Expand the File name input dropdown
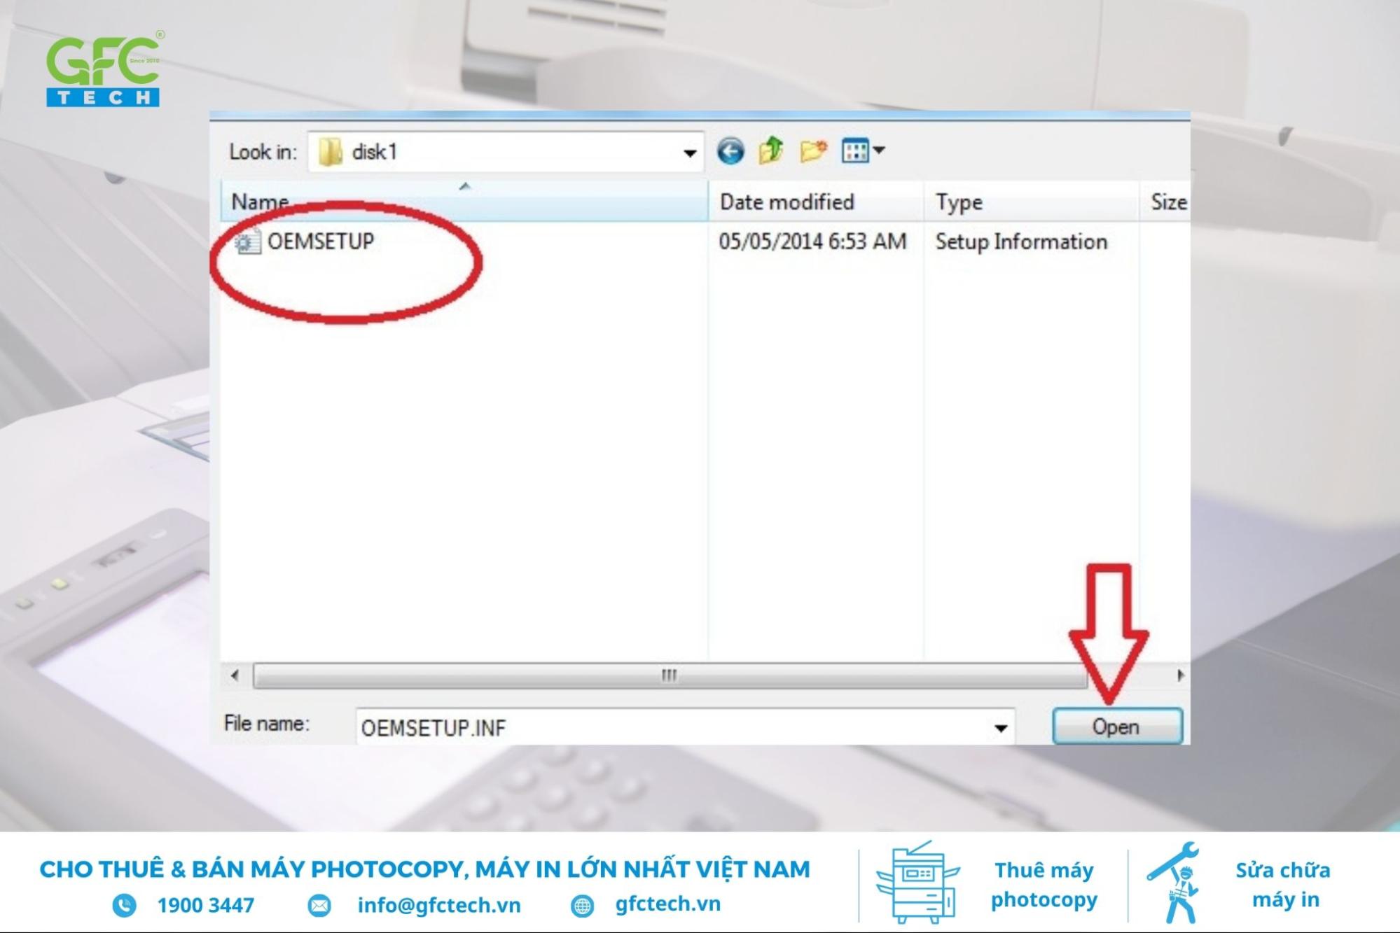 point(1001,726)
